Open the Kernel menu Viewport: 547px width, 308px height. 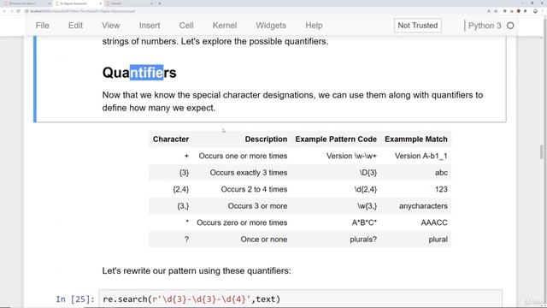225,26
